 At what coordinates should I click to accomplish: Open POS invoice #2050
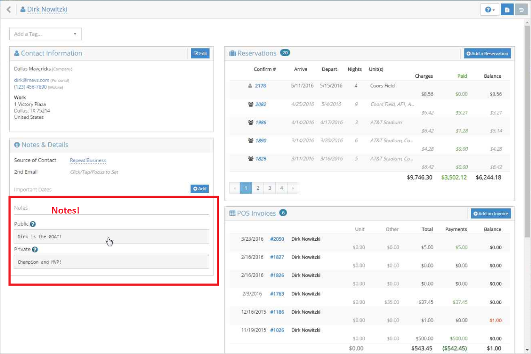[277, 239]
